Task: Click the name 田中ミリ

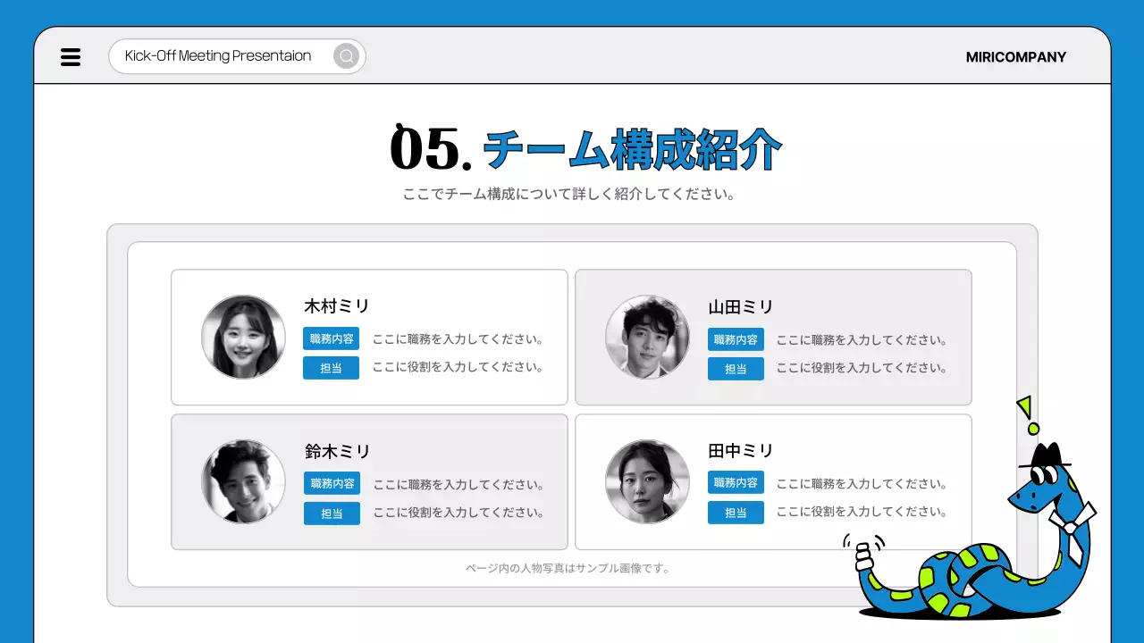Action: coord(741,451)
